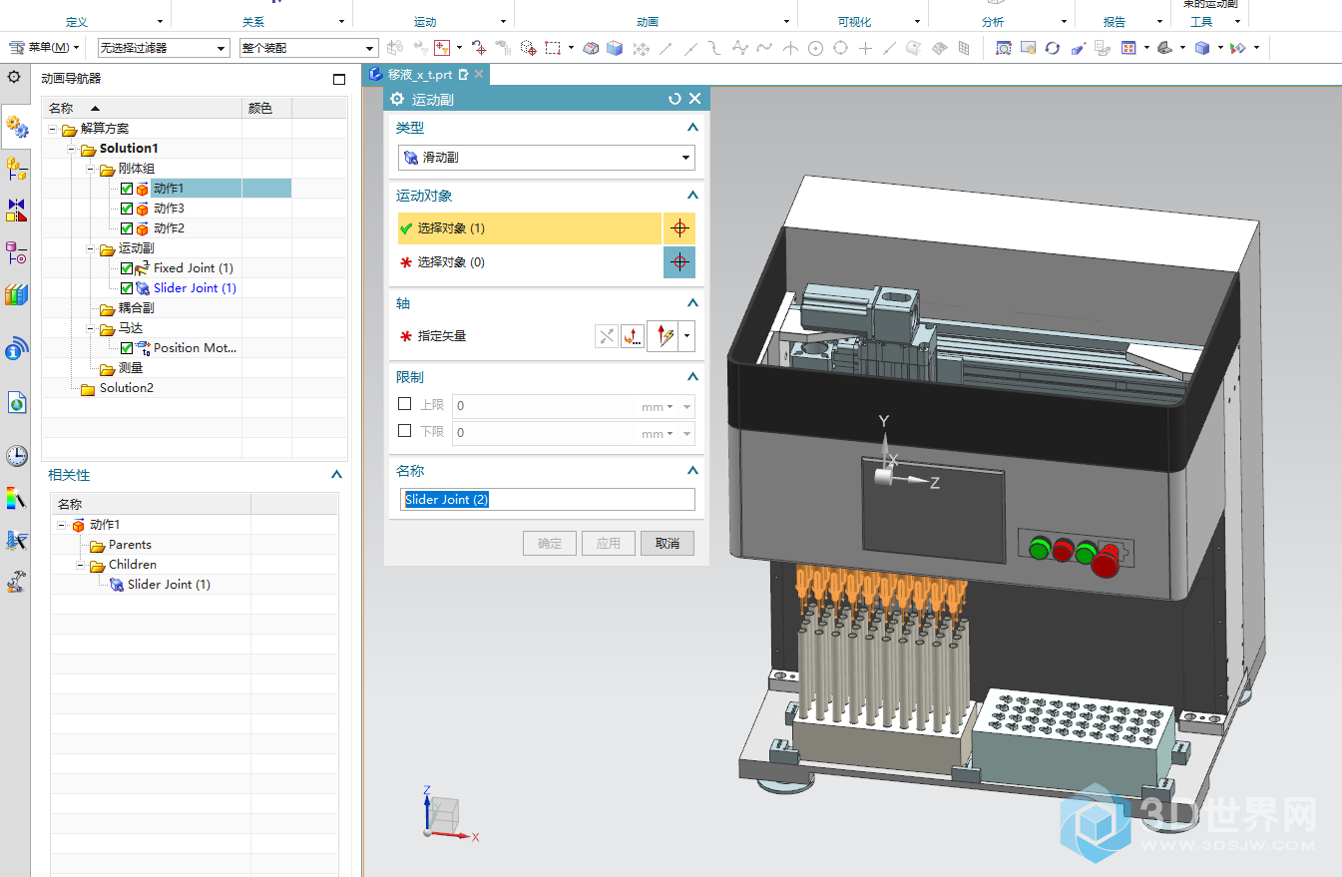Open the joint type 滑动副 dropdown
Viewport: 1342px width, 877px height.
pyautogui.click(x=547, y=158)
